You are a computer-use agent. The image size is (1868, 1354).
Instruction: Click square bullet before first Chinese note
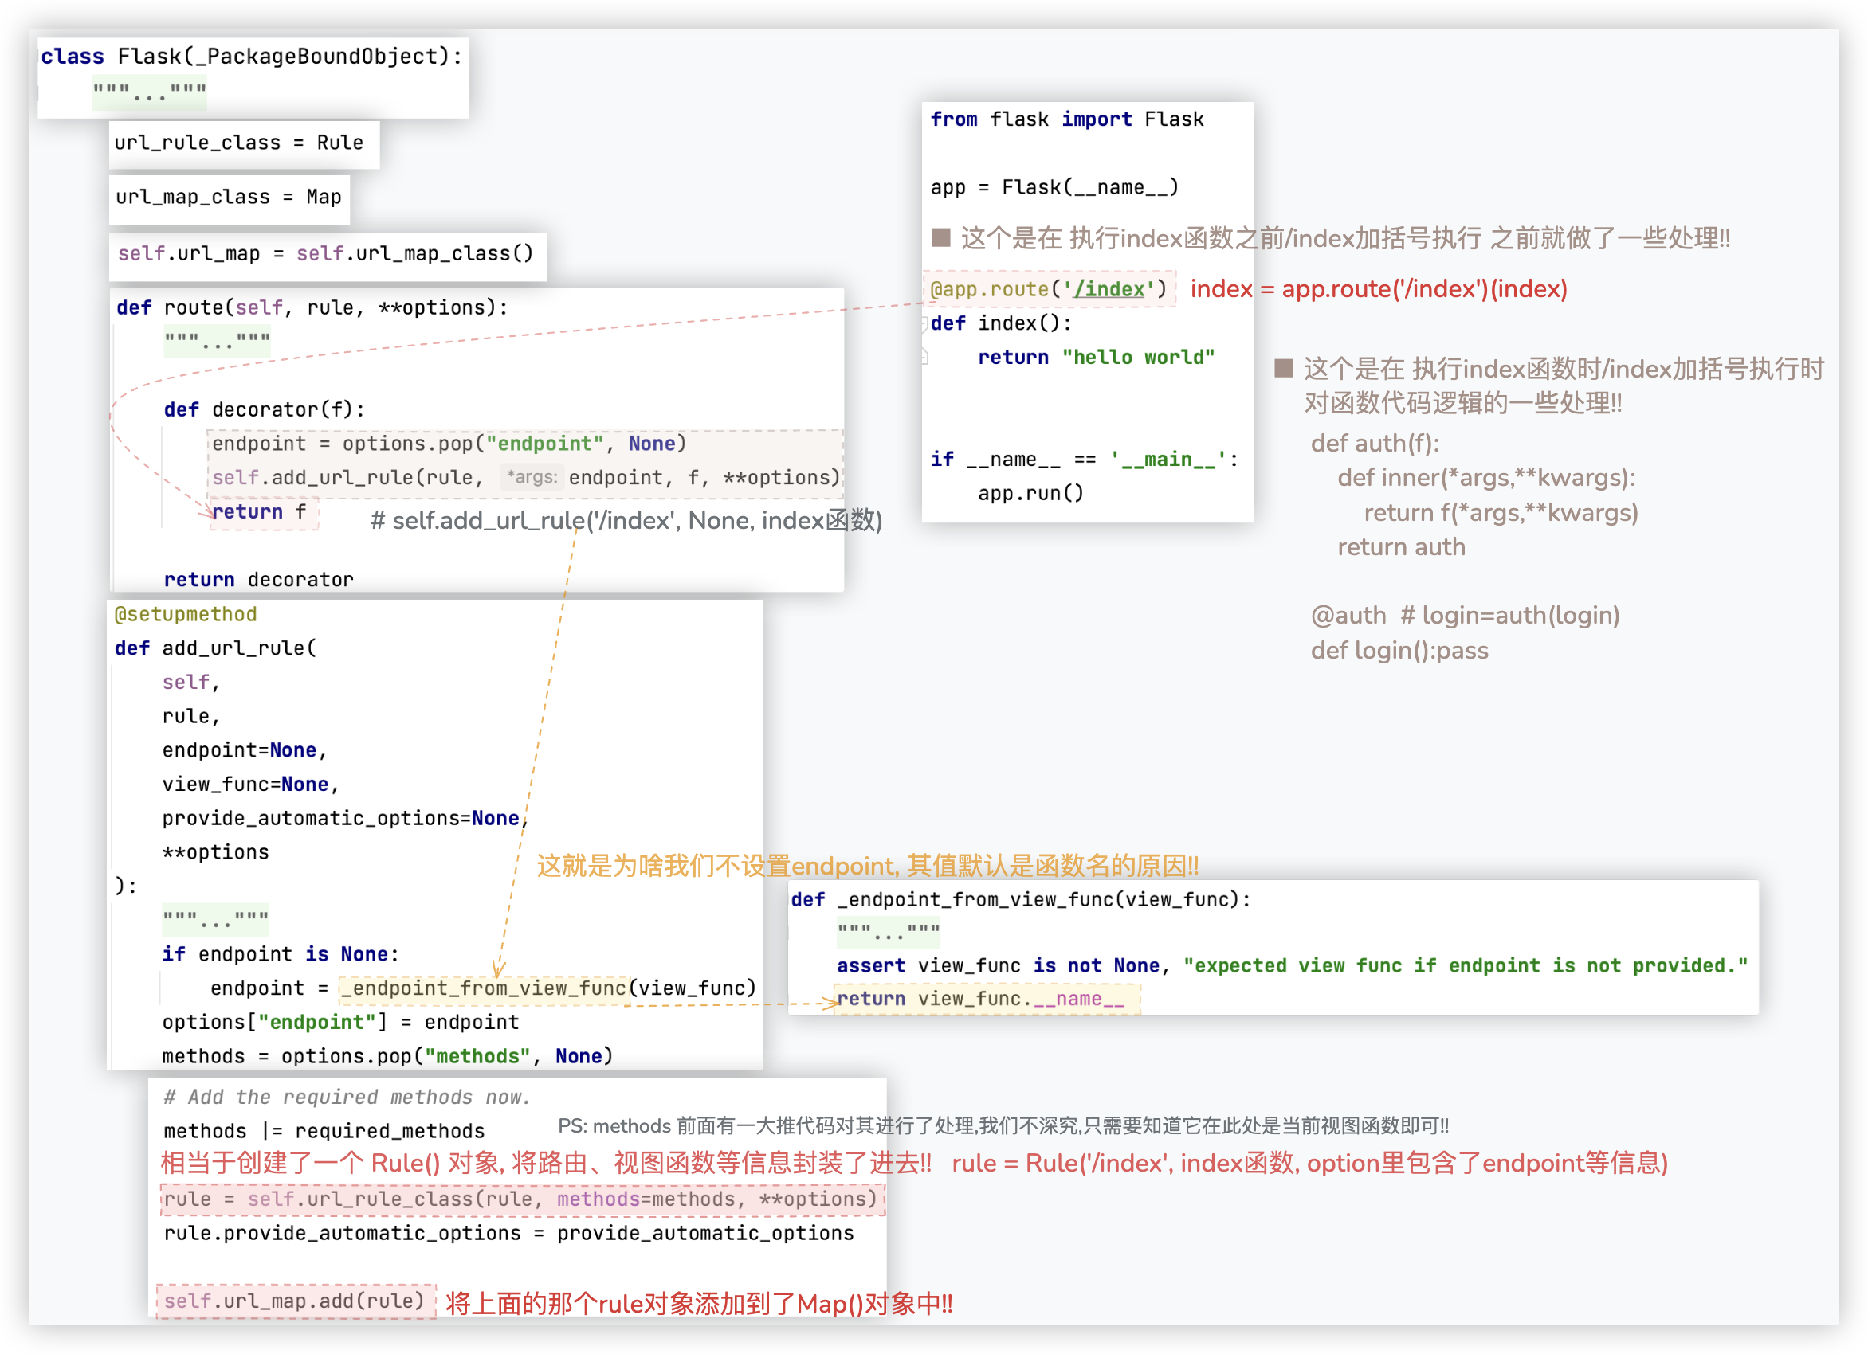[941, 238]
